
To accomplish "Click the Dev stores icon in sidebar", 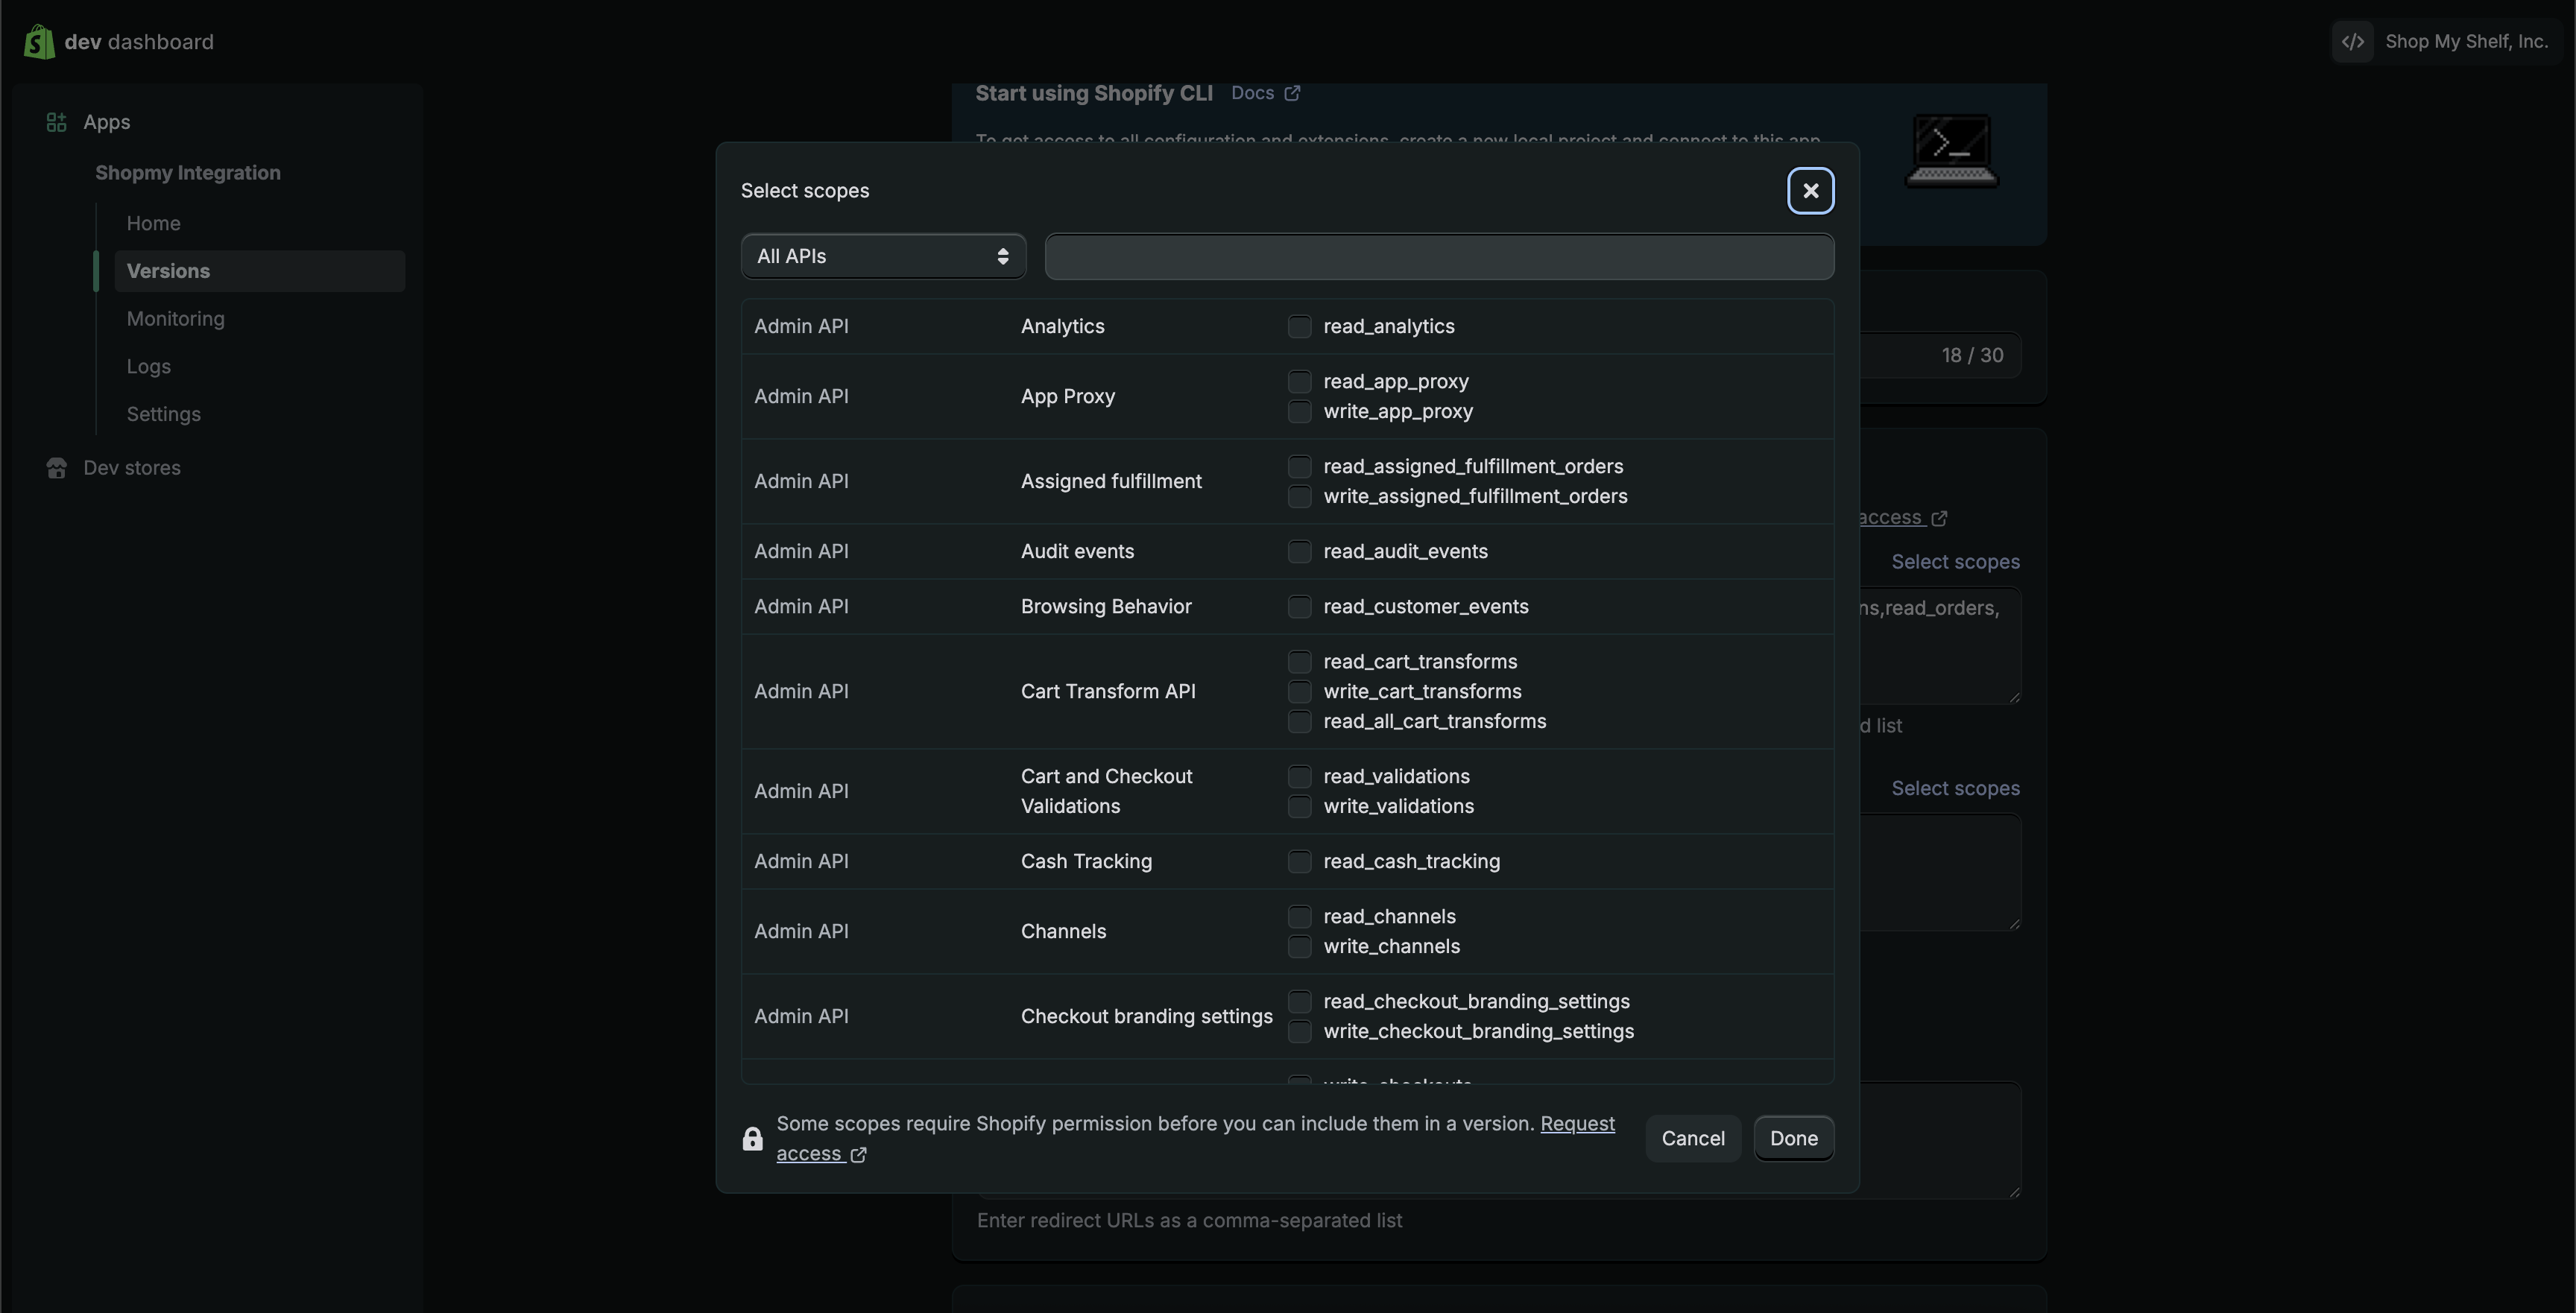I will tap(56, 467).
